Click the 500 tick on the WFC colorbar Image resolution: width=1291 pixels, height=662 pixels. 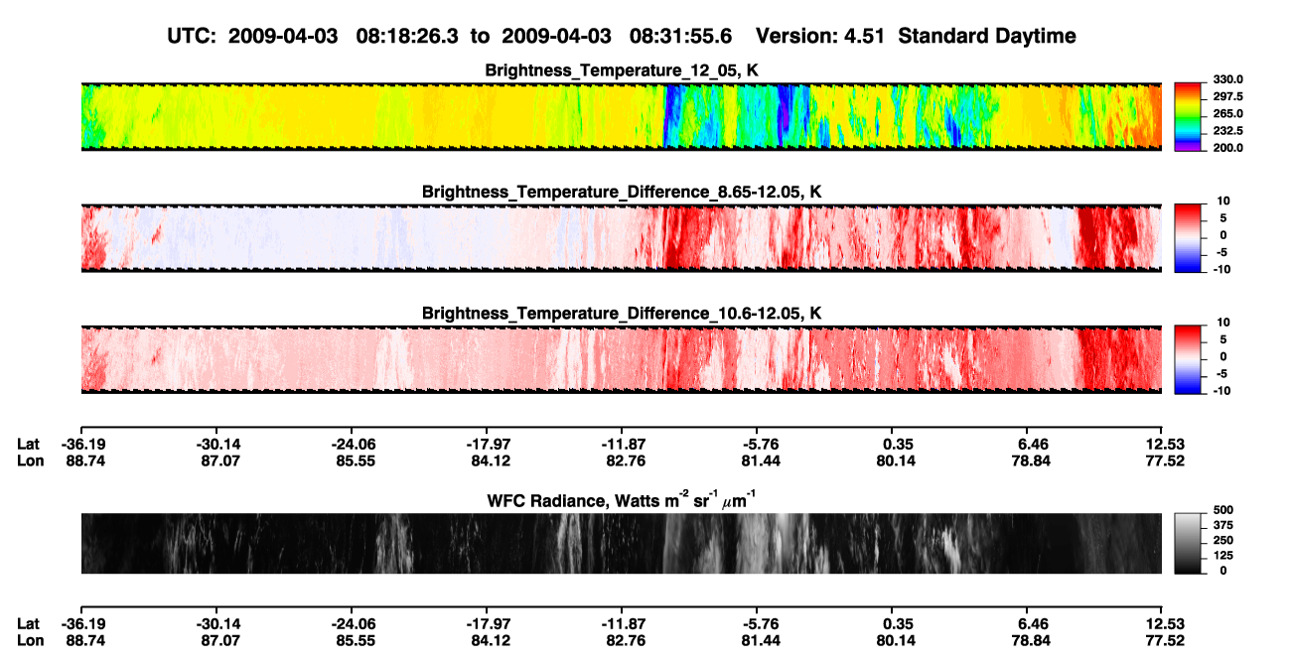1223,509
